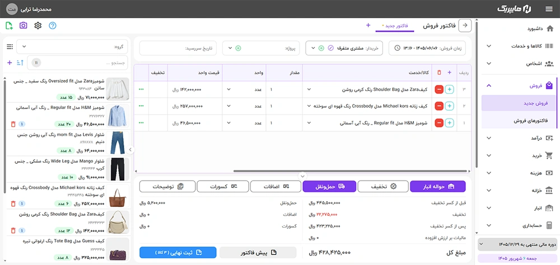Expand خرید sidebar section
This screenshot has width=560, height=265.
pyautogui.click(x=489, y=155)
